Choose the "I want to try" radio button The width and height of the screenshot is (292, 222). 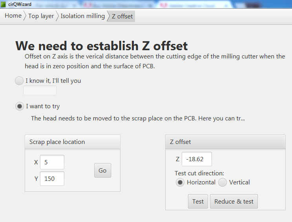point(20,106)
